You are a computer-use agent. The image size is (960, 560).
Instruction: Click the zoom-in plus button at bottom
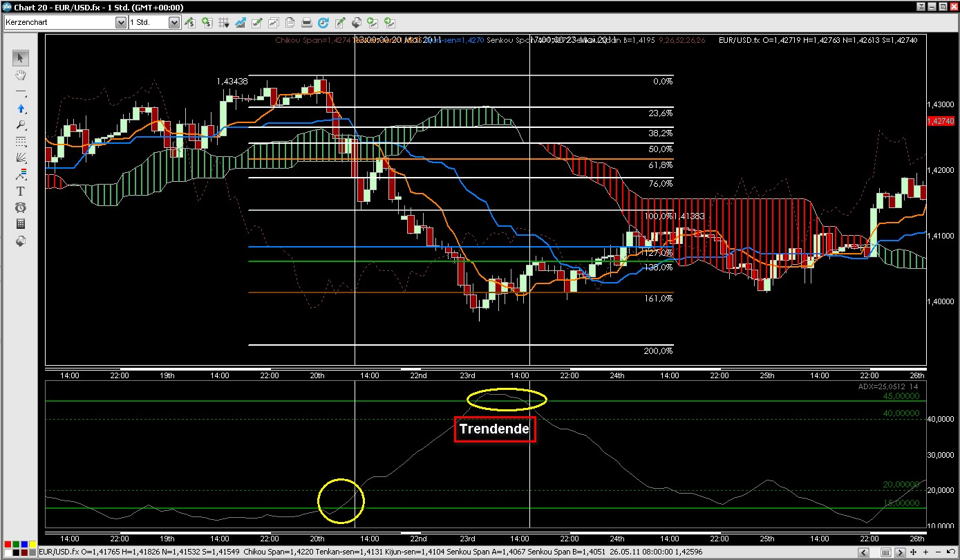pos(925,552)
